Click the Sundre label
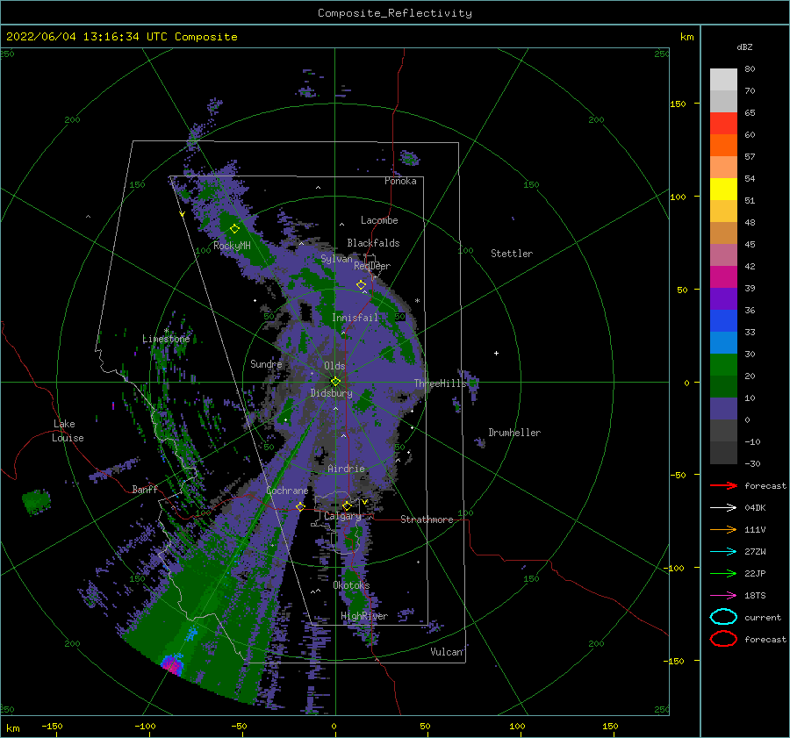Viewport: 790px width, 738px height. 266,363
